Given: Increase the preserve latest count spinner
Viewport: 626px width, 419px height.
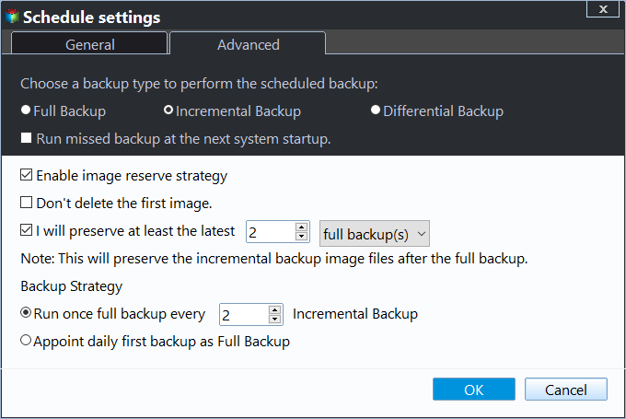Looking at the screenshot, I should [x=301, y=227].
